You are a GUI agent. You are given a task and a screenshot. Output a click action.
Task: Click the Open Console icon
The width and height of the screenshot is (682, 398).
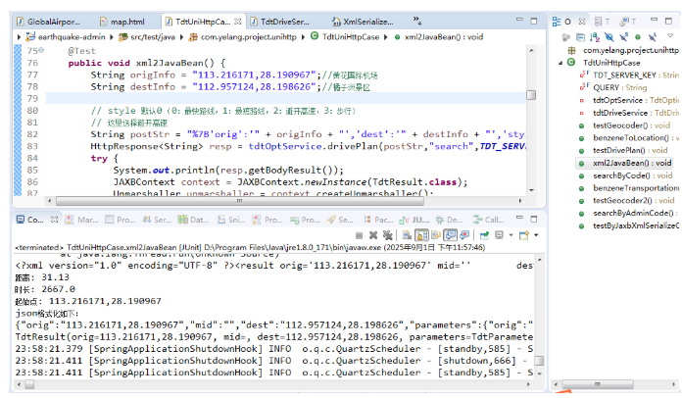(524, 235)
